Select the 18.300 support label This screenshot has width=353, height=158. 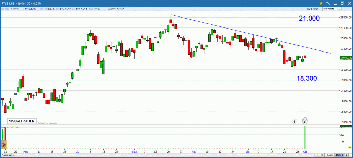306,78
